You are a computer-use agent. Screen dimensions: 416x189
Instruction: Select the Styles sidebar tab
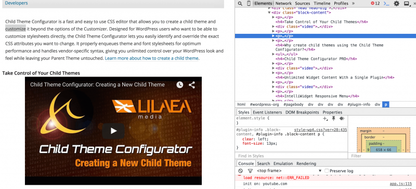243,112
